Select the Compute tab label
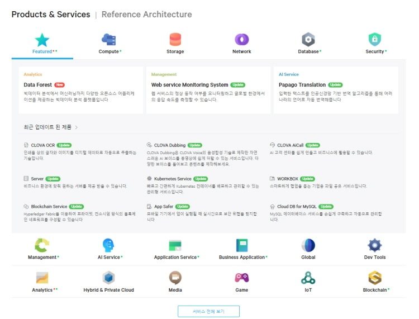The image size is (419, 319). (x=108, y=51)
